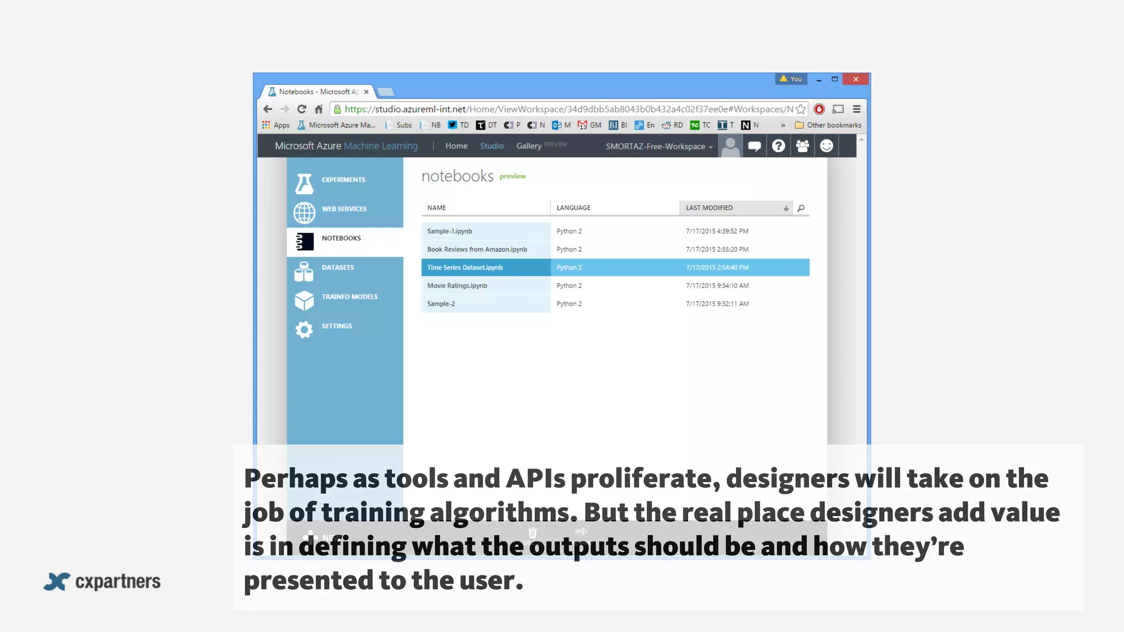Reload the page
1124x632 pixels.
[301, 109]
